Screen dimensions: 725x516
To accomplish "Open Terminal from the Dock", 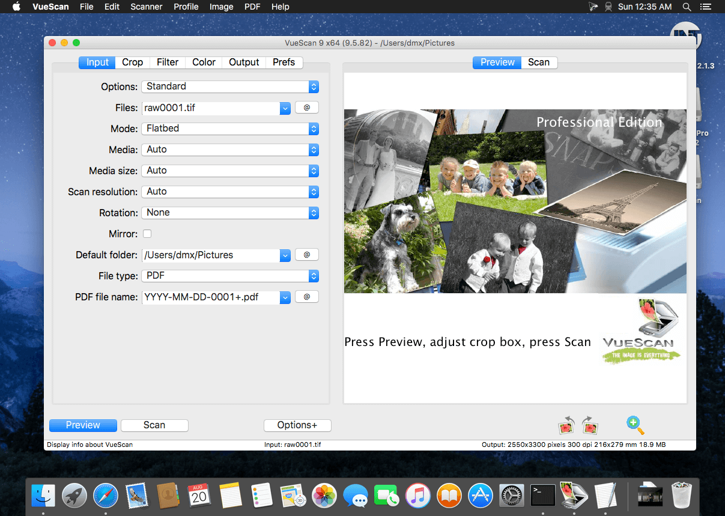I will tap(542, 496).
